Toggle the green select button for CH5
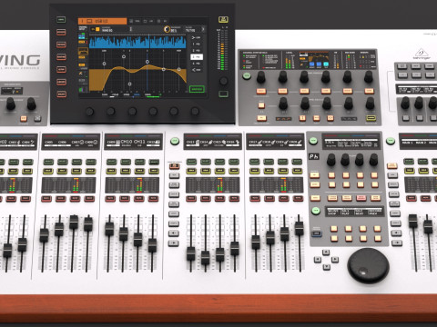Image resolution: width=437 pixels, height=327 pixels. coord(48,162)
